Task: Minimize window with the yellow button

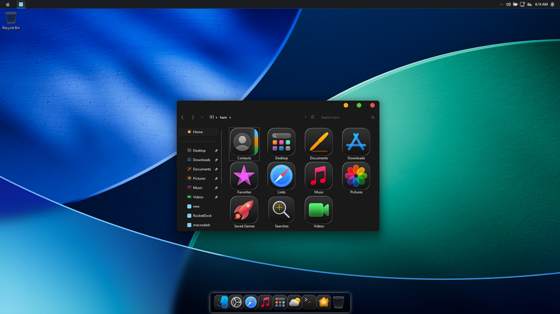Action: tap(345, 106)
